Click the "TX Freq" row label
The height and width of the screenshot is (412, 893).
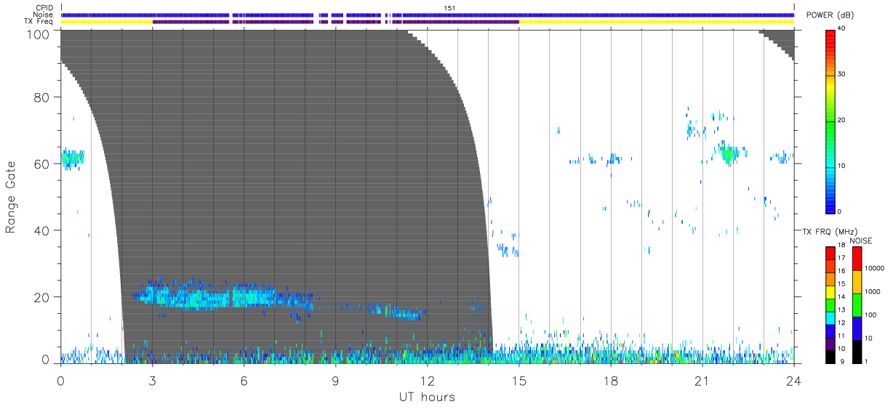tap(39, 22)
